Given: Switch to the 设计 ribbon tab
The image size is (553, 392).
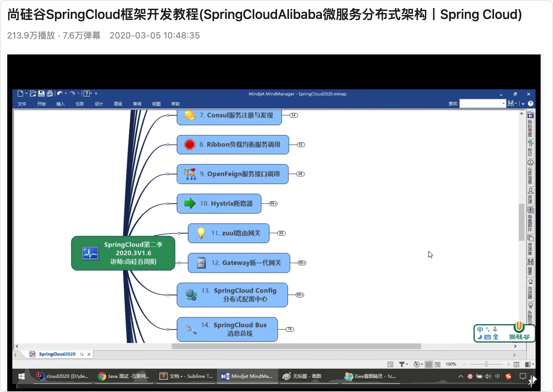Looking at the screenshot, I should pos(99,104).
